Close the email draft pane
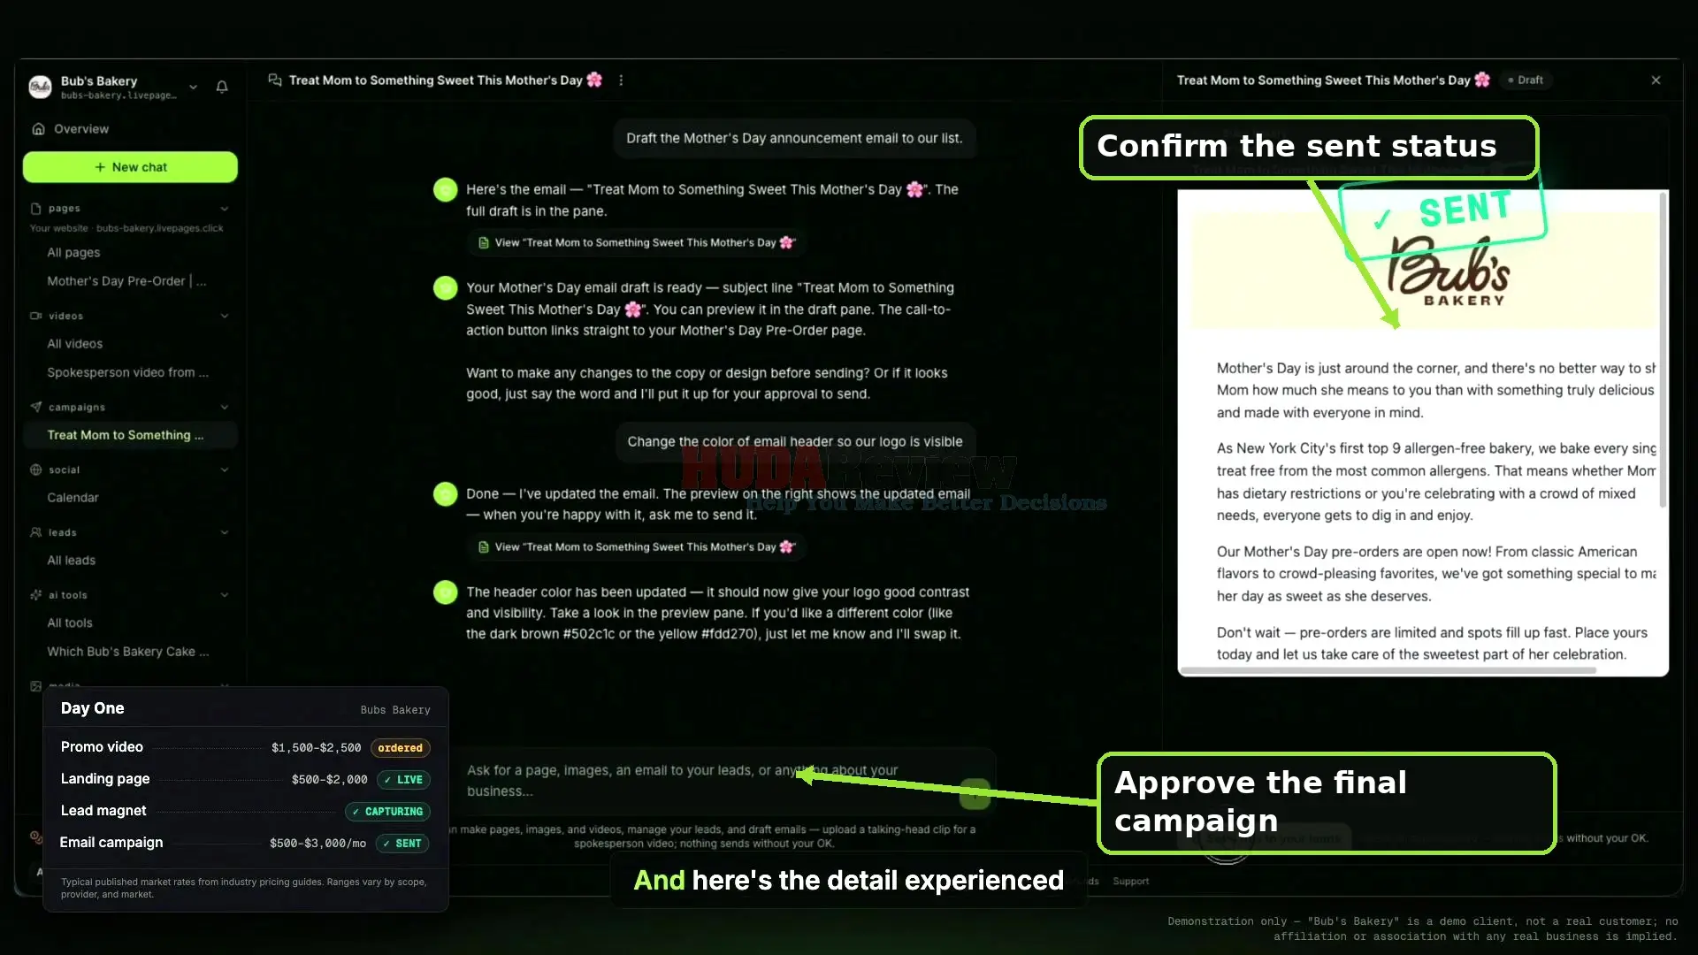1698x955 pixels. [1656, 80]
